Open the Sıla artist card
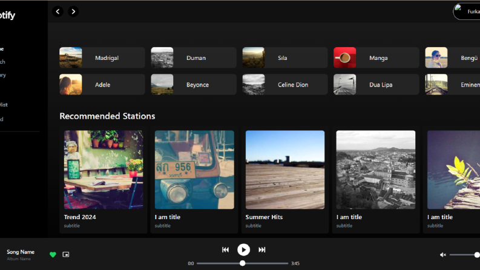 pos(285,58)
